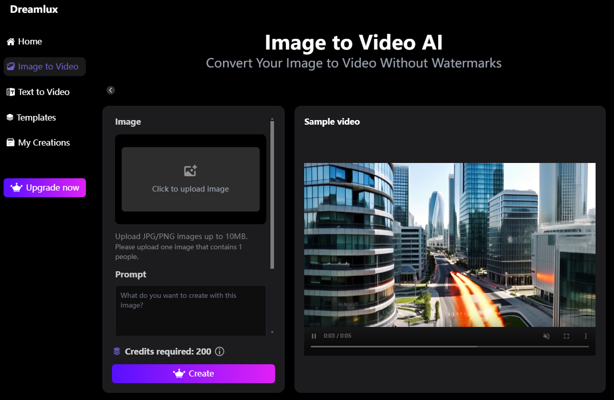Click the Prompt section label
614x400 pixels.
pos(131,274)
